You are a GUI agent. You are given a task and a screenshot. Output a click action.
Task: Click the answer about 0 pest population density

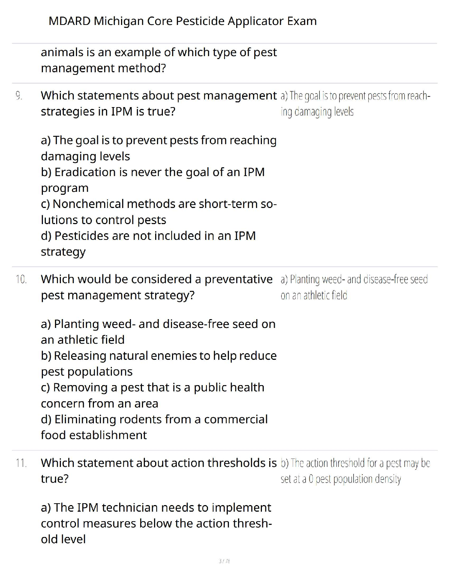click(355, 471)
